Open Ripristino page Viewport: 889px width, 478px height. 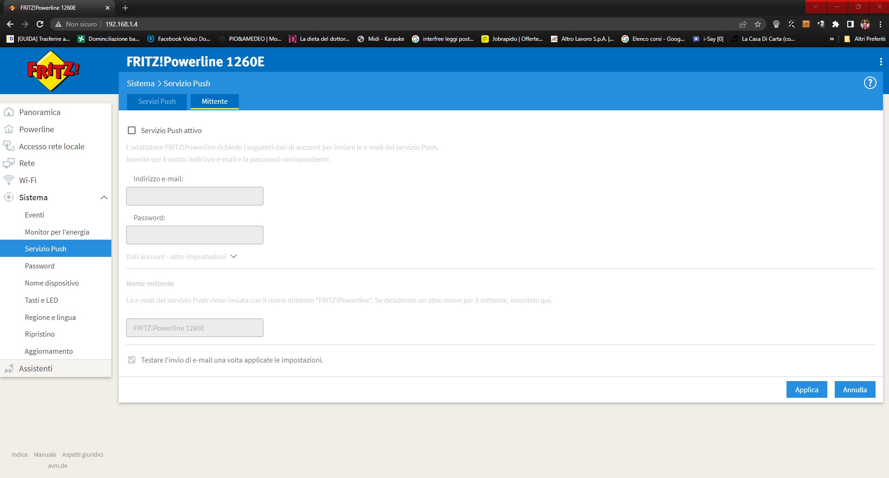click(40, 334)
